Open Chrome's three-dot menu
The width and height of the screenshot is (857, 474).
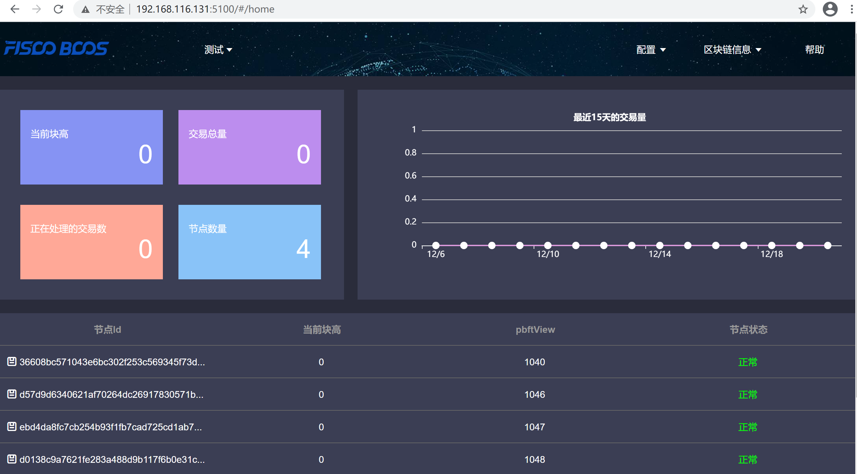(852, 9)
